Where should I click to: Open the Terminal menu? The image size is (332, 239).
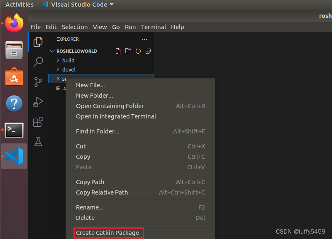coord(154,27)
